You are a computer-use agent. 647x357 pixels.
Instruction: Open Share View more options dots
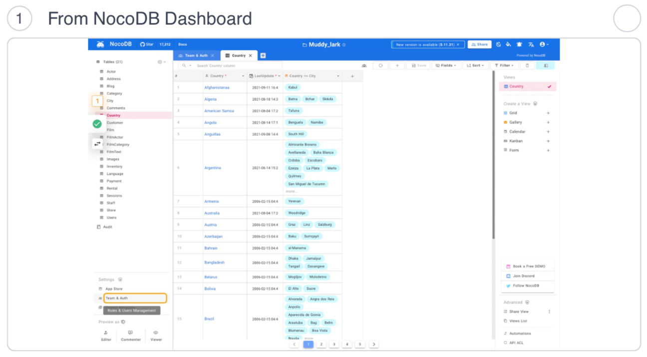[x=549, y=312]
